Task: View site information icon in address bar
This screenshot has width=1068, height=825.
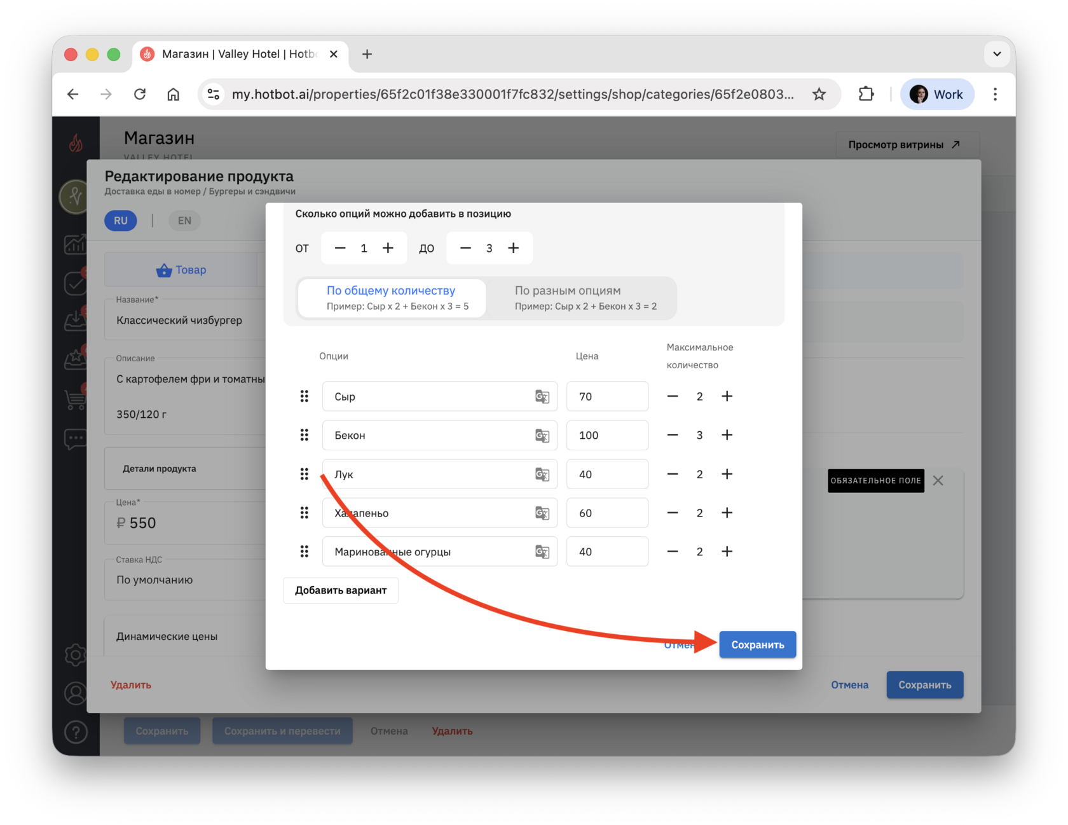Action: pyautogui.click(x=214, y=94)
